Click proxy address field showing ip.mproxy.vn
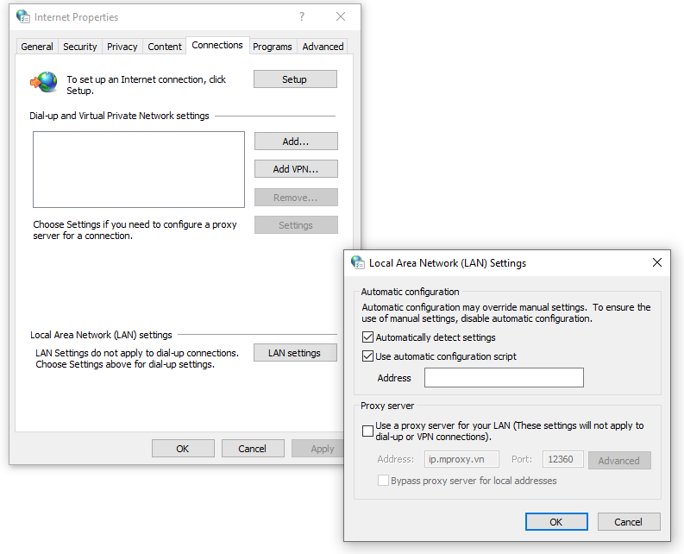This screenshot has height=554, width=684. tap(461, 459)
